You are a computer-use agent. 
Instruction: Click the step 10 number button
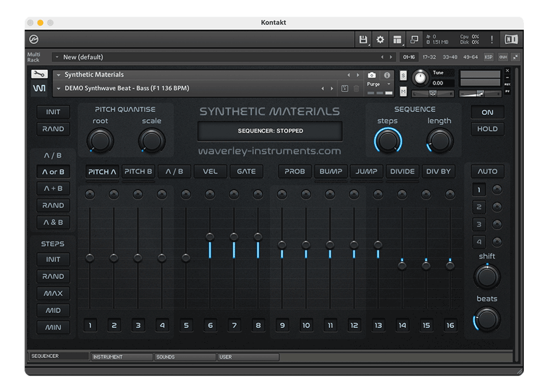pos(306,325)
